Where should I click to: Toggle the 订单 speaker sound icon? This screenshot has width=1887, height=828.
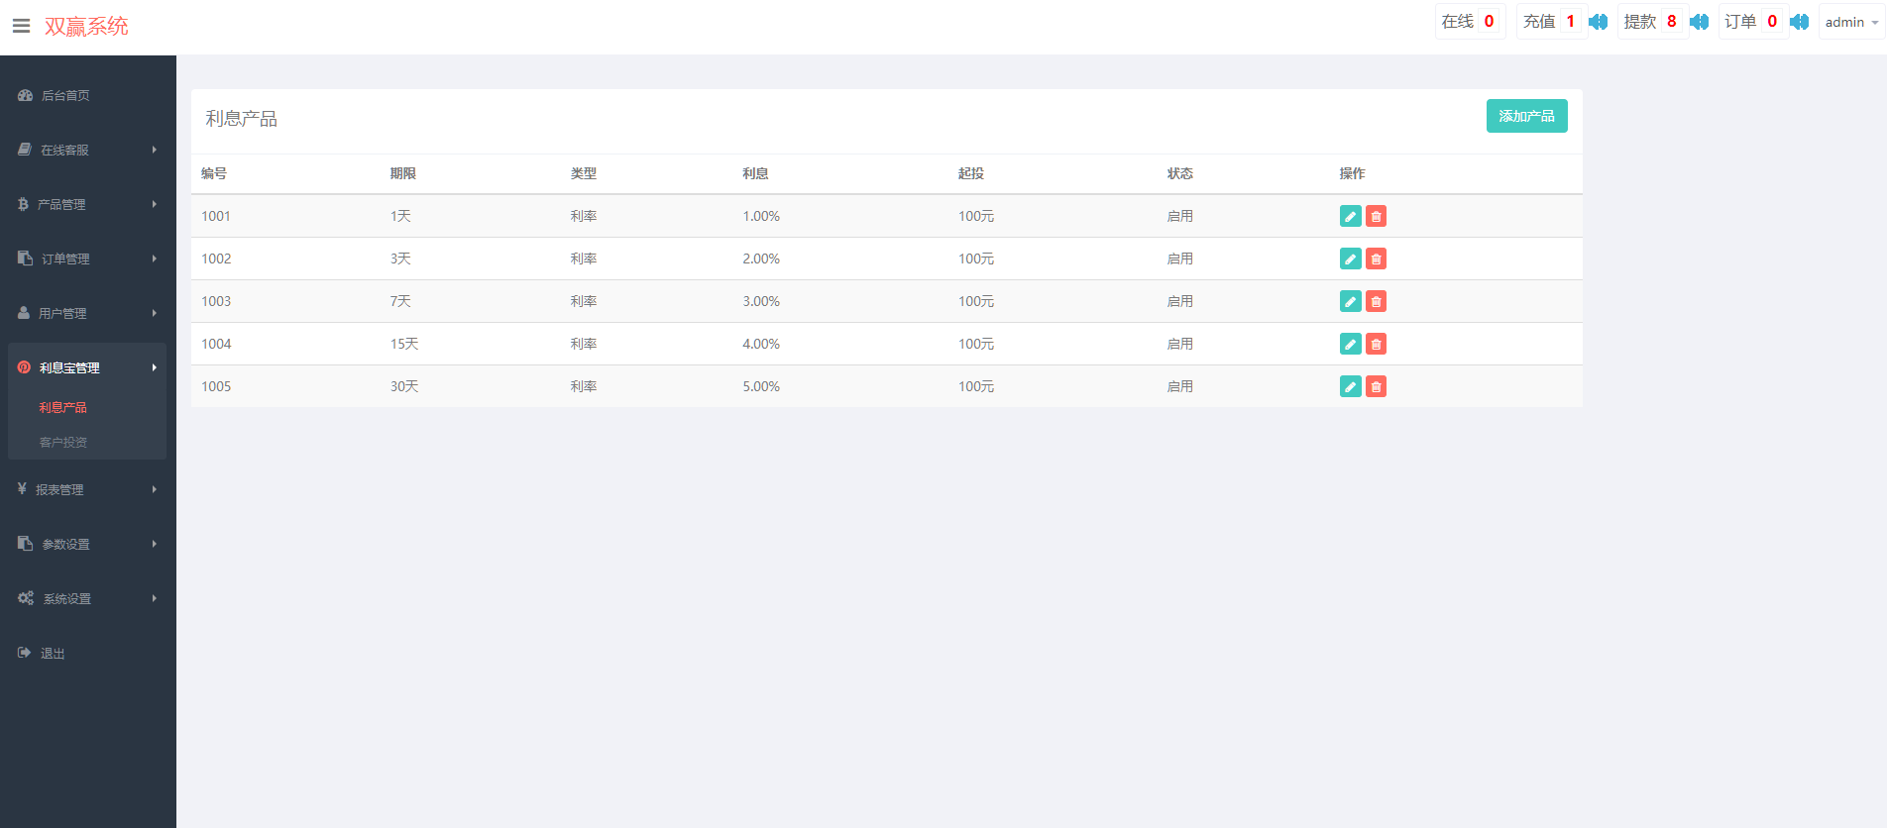click(1799, 22)
